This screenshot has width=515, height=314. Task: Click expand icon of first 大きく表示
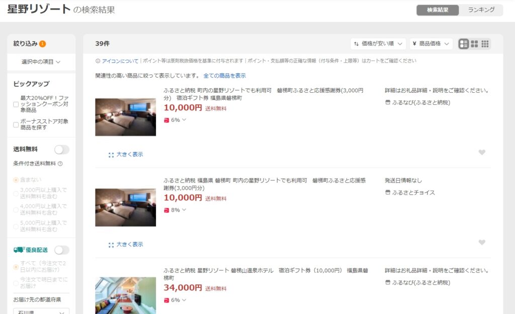point(111,155)
